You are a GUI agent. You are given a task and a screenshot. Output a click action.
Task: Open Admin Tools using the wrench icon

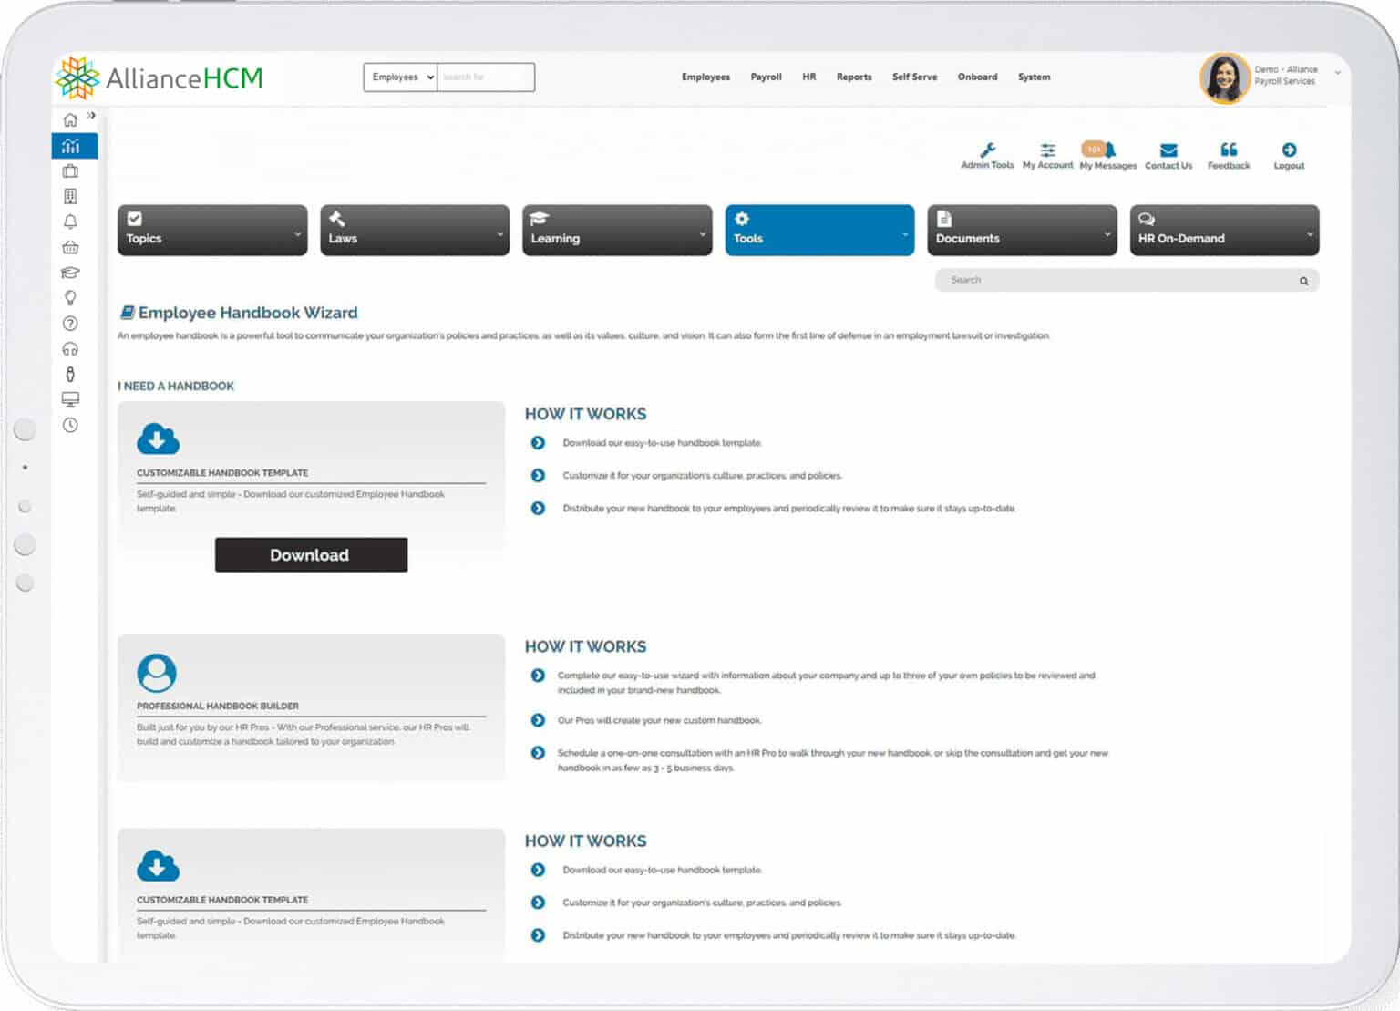pyautogui.click(x=987, y=153)
